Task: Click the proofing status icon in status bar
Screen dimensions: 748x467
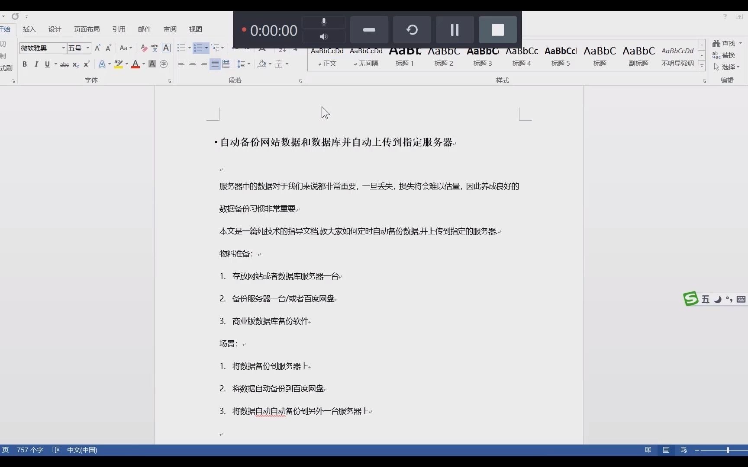Action: pyautogui.click(x=55, y=450)
